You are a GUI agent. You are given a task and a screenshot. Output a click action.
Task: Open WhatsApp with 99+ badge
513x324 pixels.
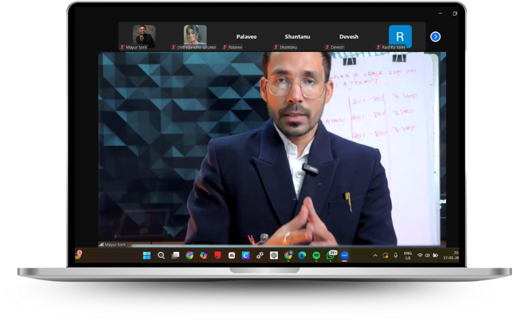(331, 255)
